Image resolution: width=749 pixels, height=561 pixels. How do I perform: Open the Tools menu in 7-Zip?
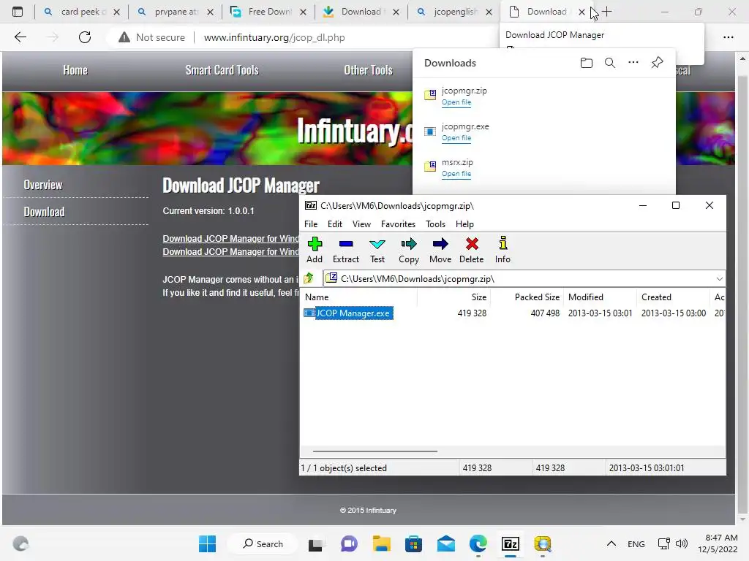(436, 224)
